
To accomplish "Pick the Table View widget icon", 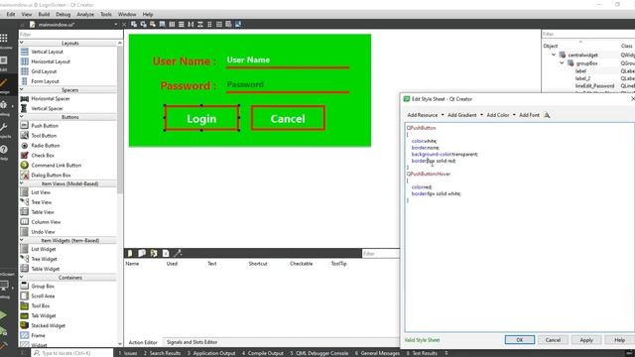I will (x=24, y=211).
